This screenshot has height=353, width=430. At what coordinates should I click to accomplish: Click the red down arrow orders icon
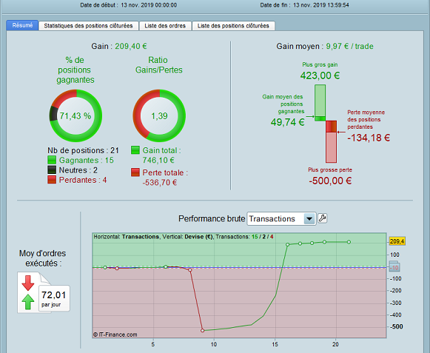(28, 283)
